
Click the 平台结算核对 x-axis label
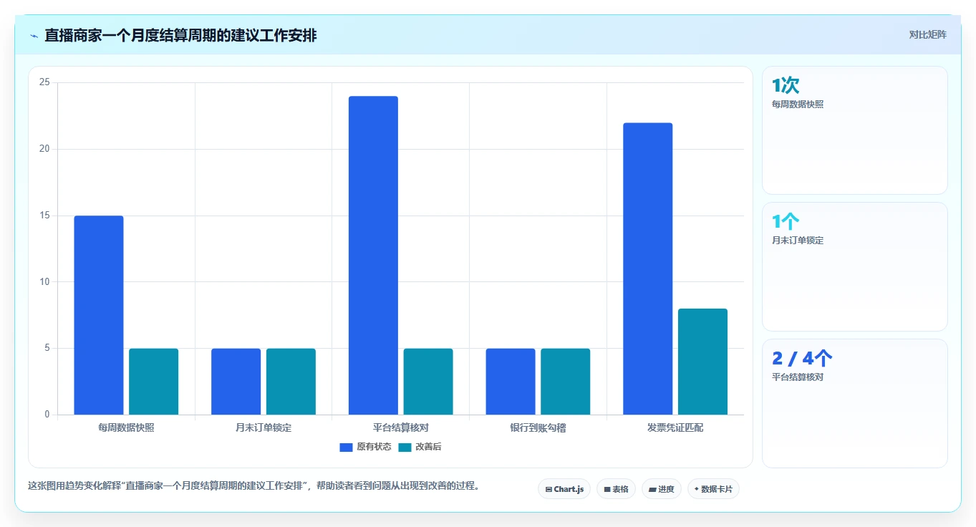click(x=401, y=427)
